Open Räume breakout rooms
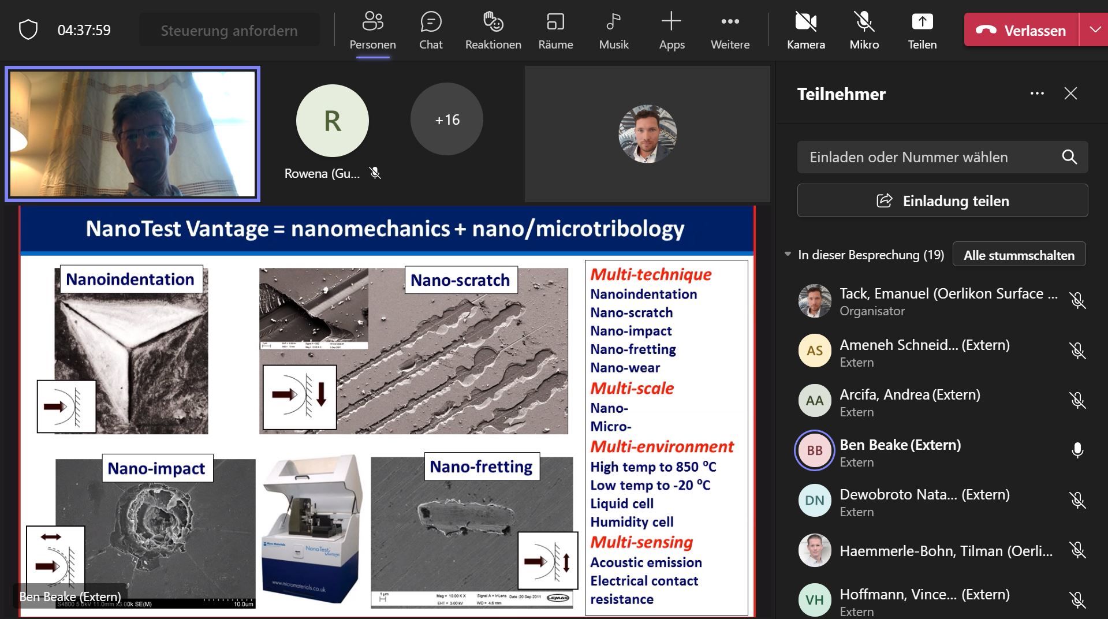 [555, 31]
